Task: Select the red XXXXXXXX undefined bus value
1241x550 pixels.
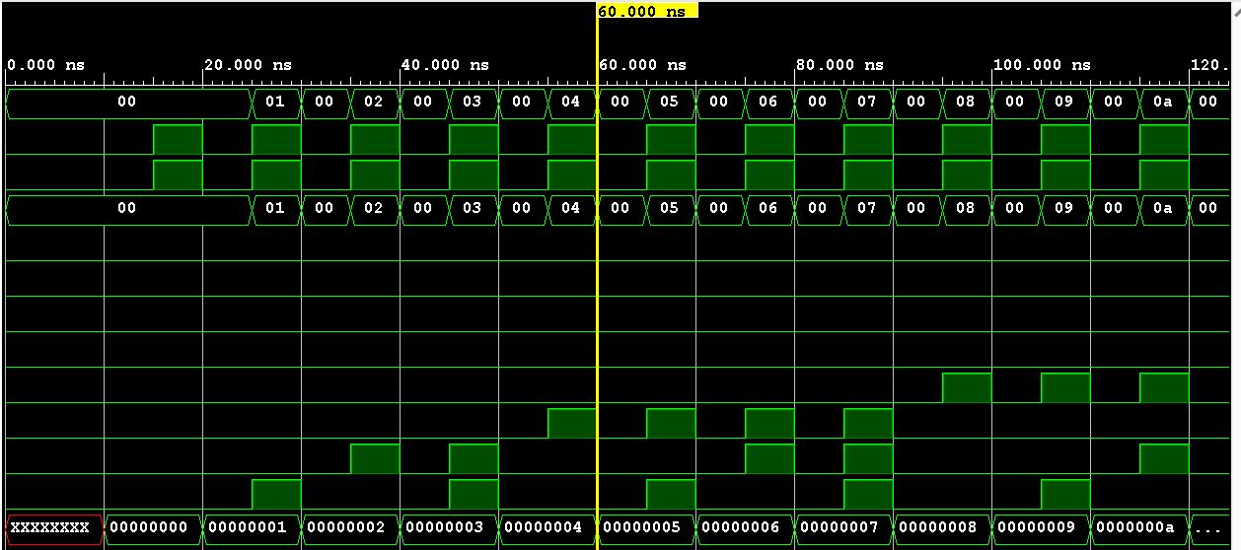Action: (x=55, y=528)
